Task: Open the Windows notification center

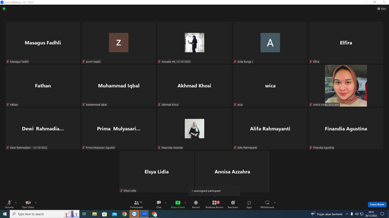Action: point(382,214)
